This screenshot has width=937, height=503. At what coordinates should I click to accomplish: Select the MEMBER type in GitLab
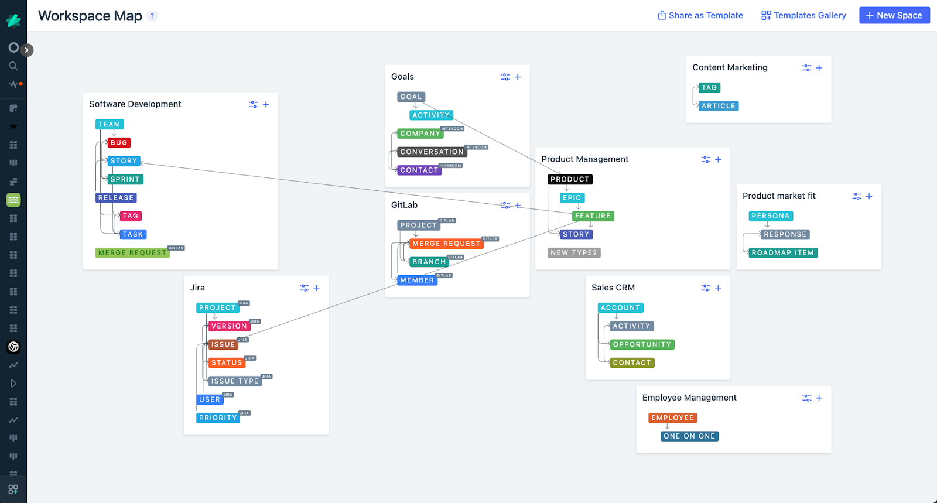417,280
